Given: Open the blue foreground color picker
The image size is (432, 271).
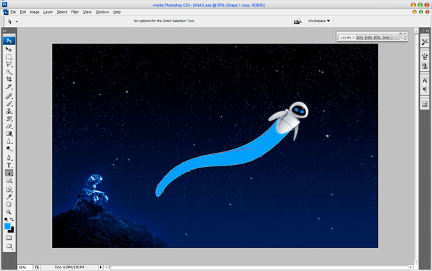Looking at the screenshot, I should pyautogui.click(x=7, y=226).
